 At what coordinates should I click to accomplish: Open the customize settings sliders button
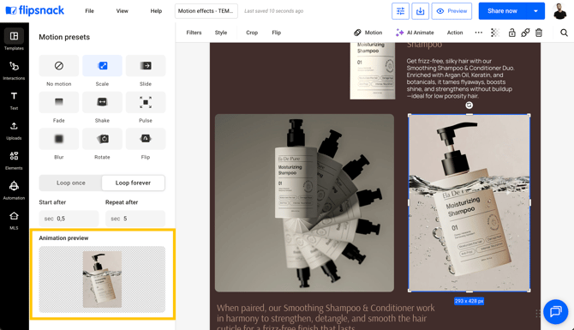coord(400,11)
